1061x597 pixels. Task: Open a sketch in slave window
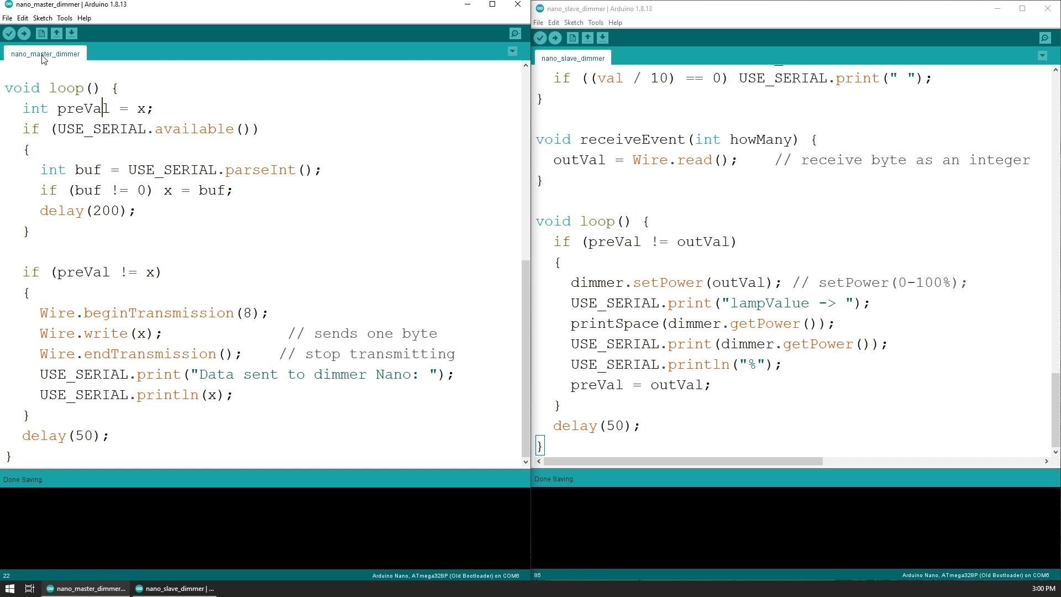tap(587, 38)
